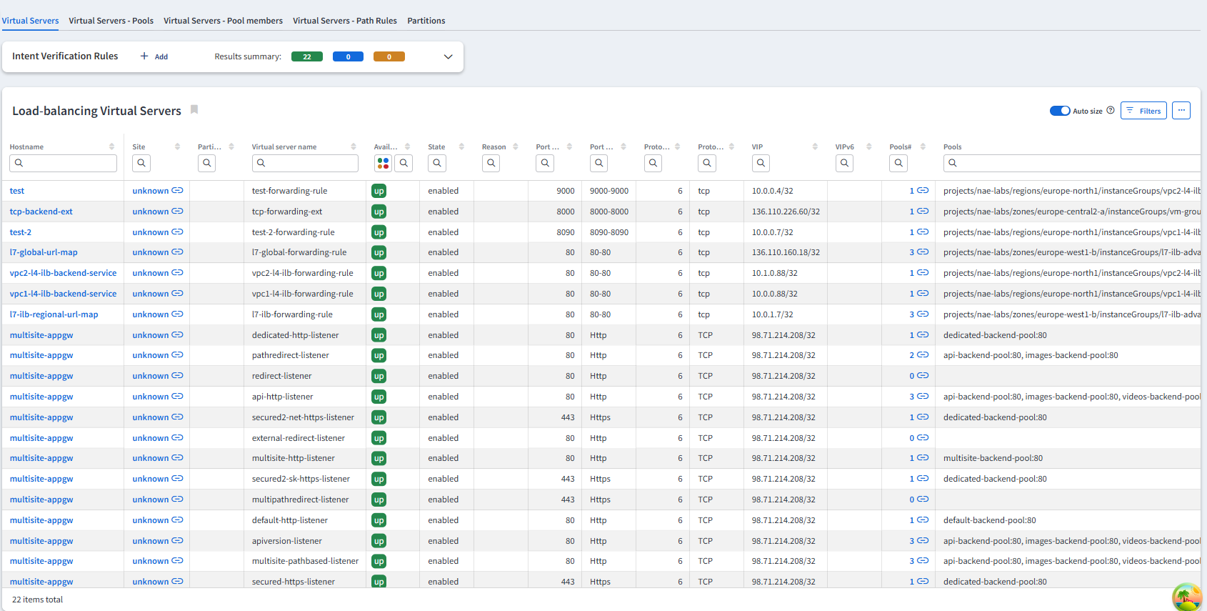Click the bookmark icon beside table title
Viewport: 1207px width, 611px height.
194,110
